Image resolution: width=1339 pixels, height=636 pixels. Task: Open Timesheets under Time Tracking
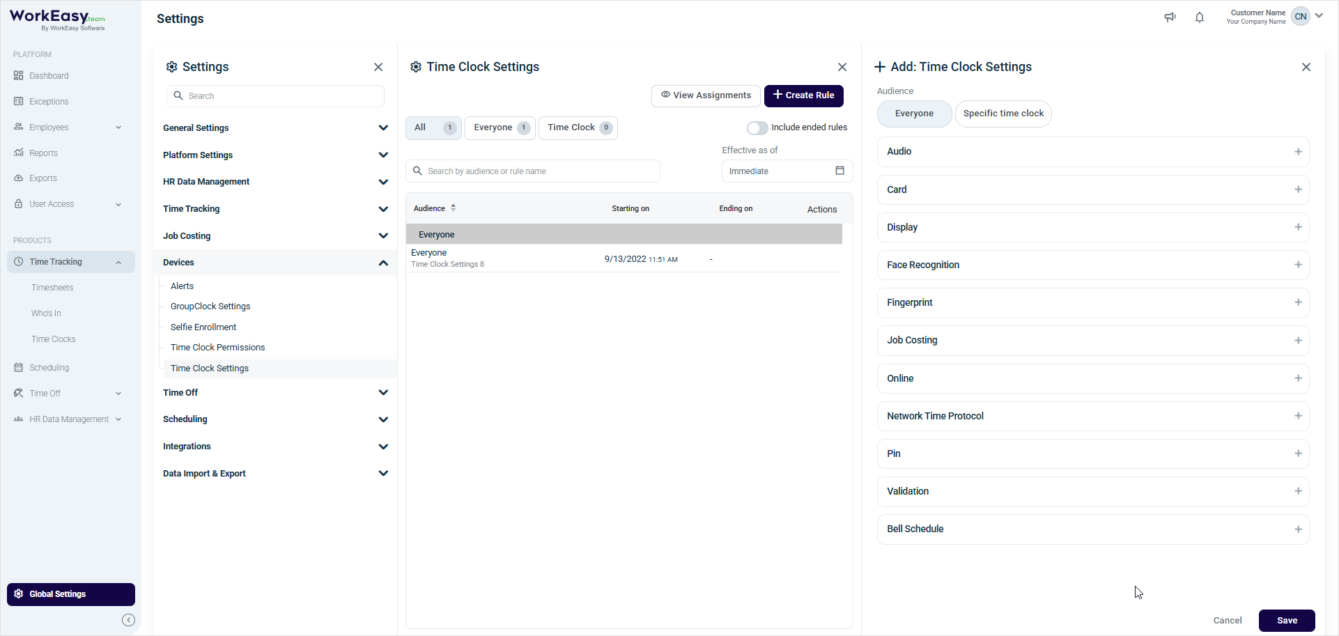click(x=52, y=288)
